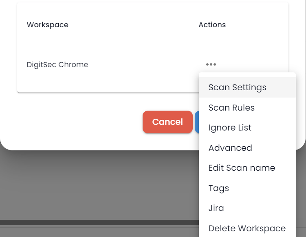Screen dimensions: 306x237
Task: Click the grey backdrop below the dialog
Action: coord(97,185)
